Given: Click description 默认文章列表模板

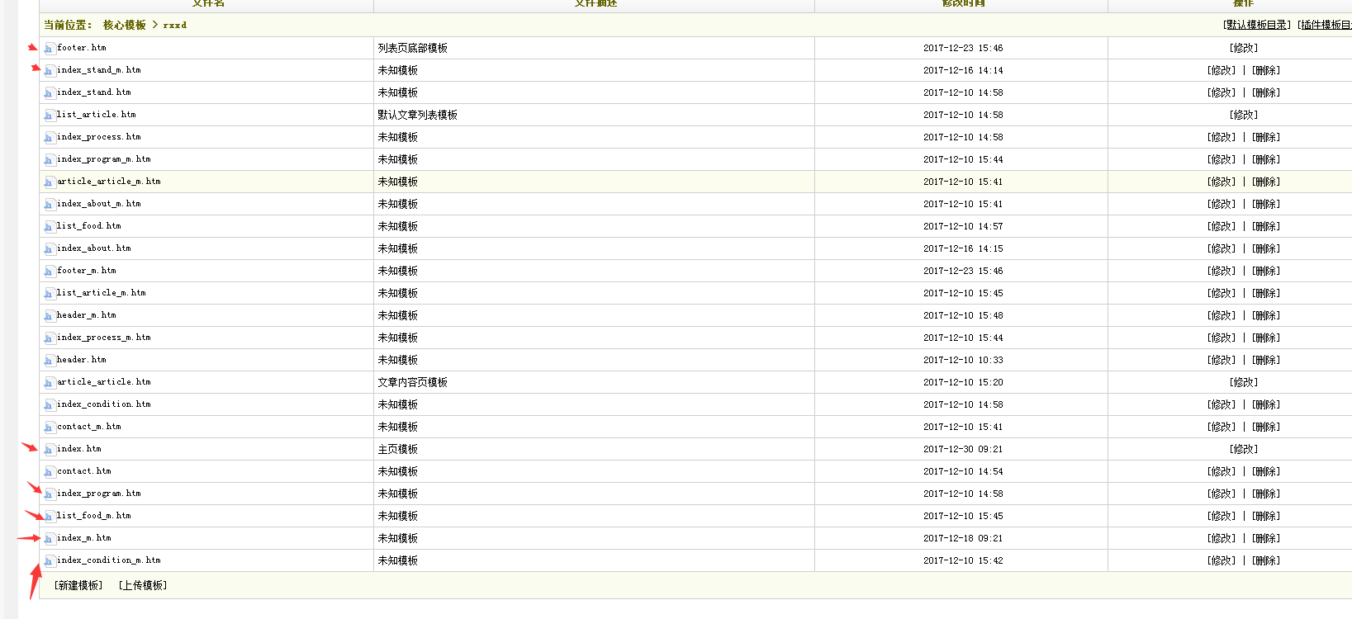Looking at the screenshot, I should [x=418, y=116].
